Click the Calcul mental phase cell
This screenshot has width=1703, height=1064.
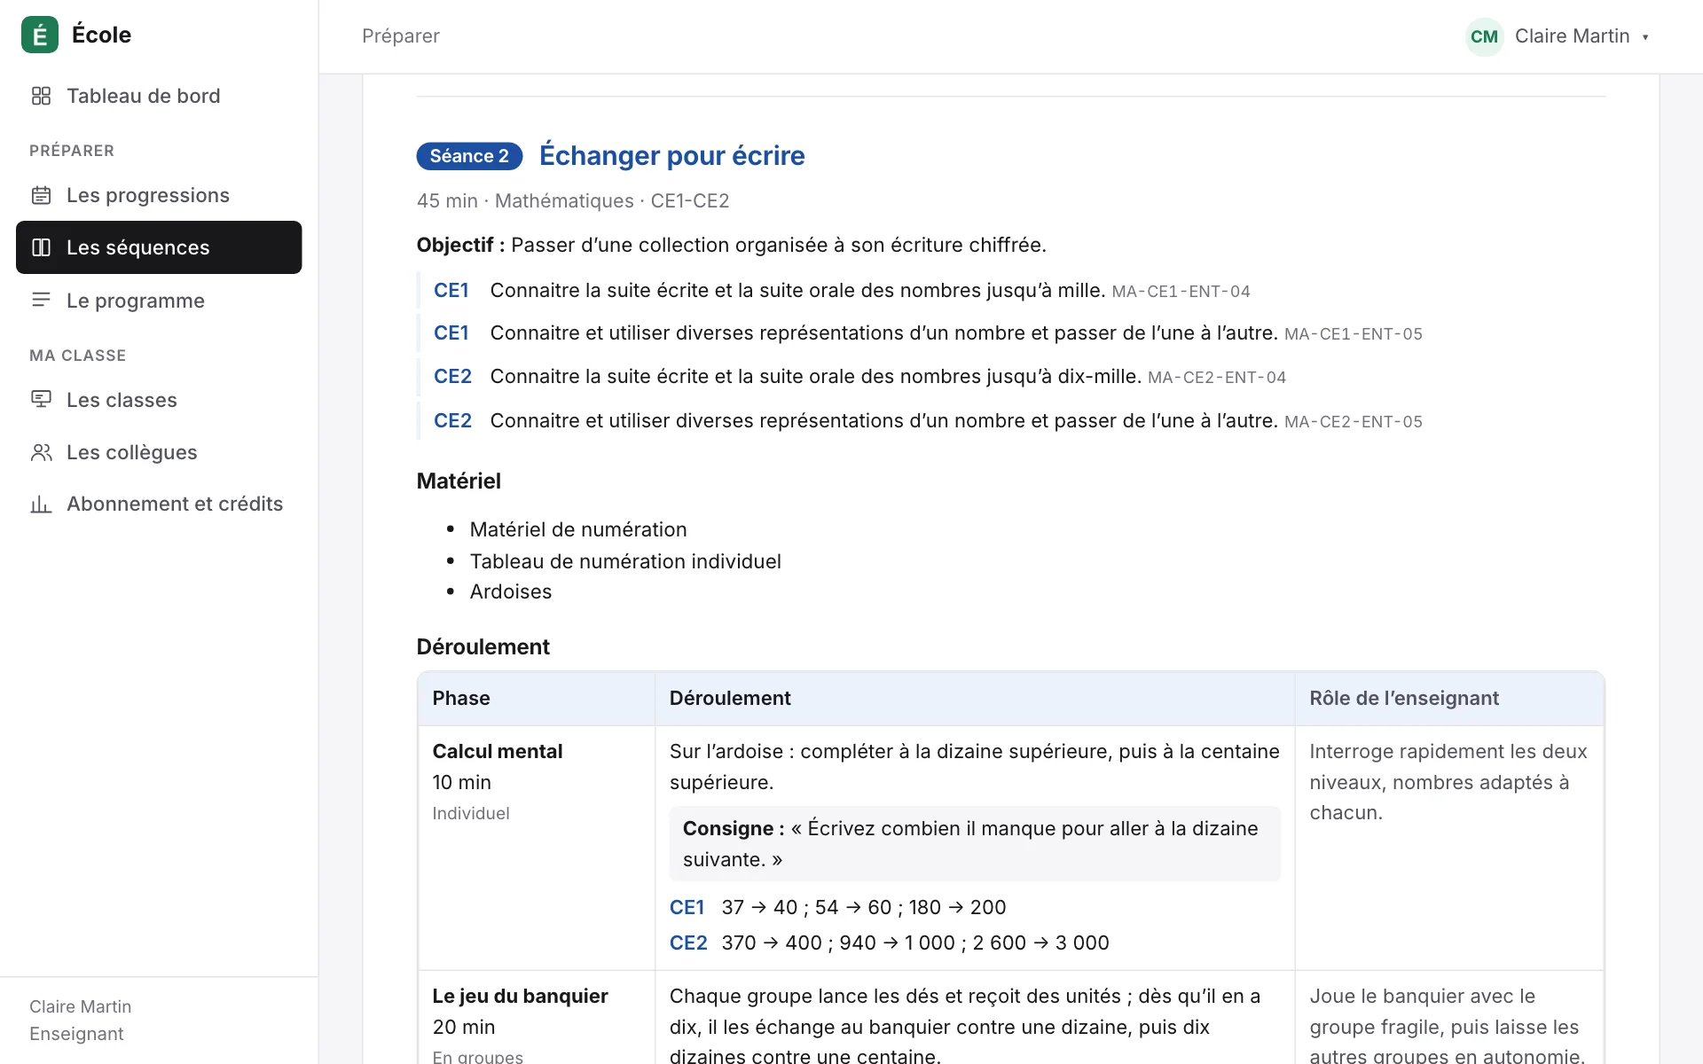click(537, 848)
